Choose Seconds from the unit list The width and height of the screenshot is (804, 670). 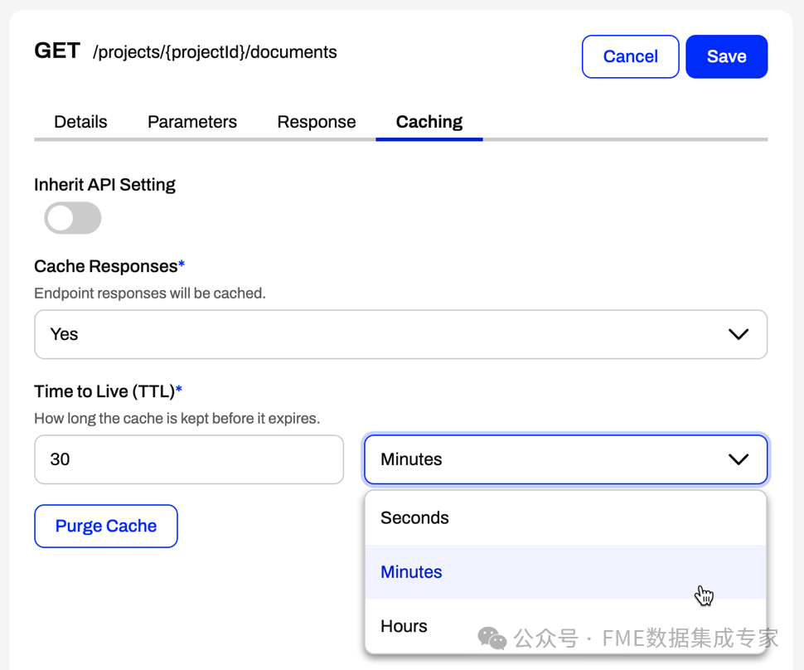click(414, 518)
